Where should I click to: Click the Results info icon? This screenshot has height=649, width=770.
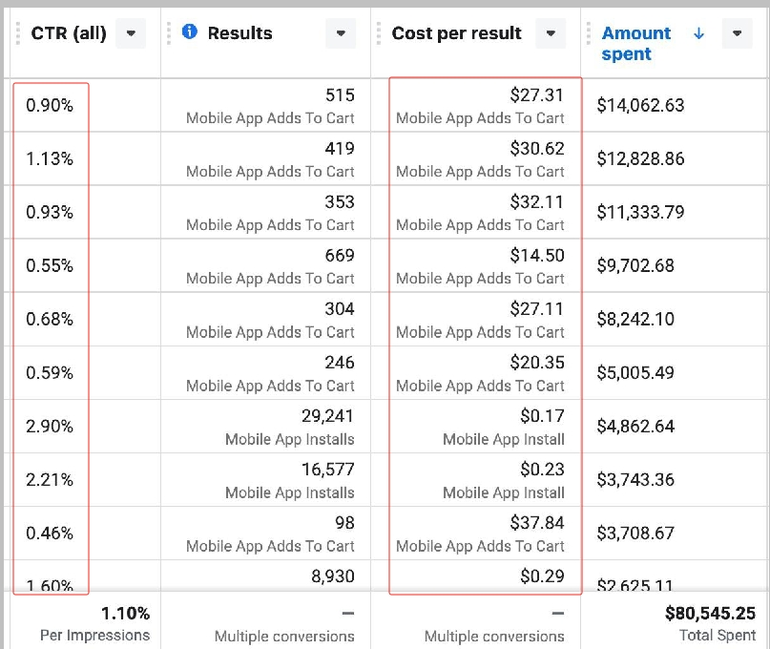tap(189, 32)
